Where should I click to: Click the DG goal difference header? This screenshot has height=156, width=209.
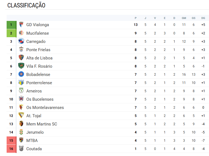coord(203,18)
